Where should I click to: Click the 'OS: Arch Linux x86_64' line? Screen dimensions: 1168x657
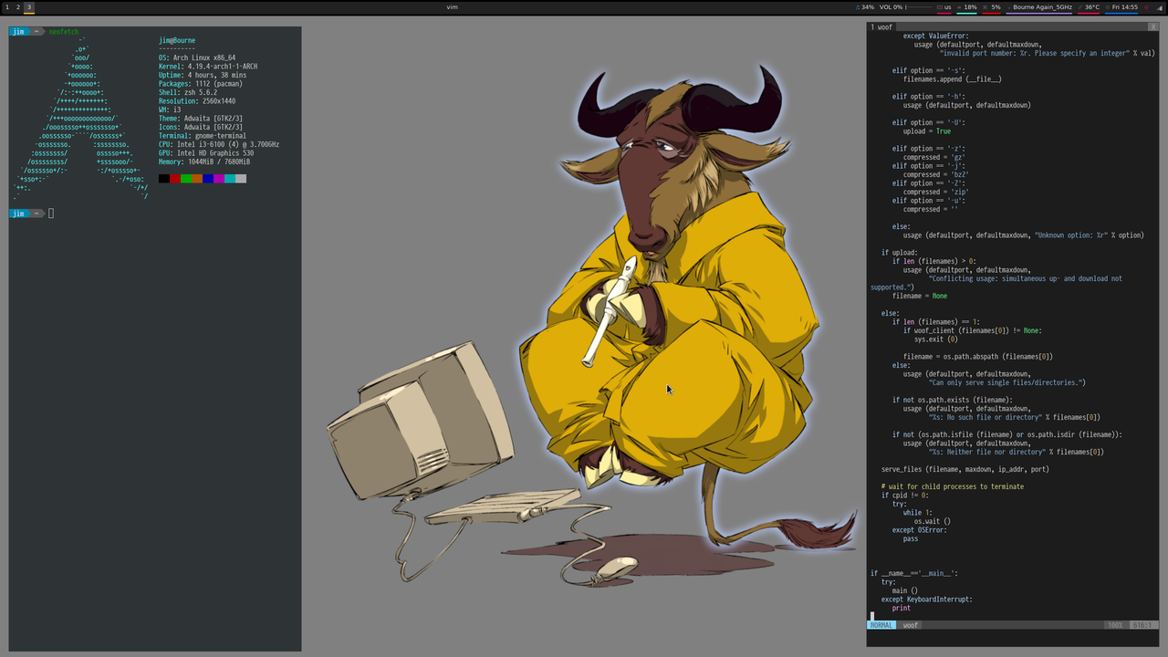click(197, 57)
